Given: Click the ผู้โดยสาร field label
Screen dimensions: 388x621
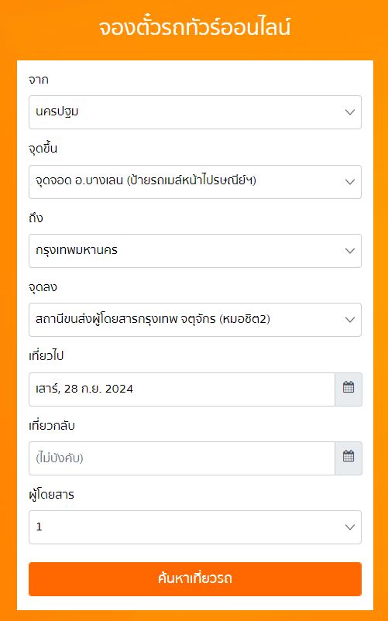Looking at the screenshot, I should coord(51,494).
